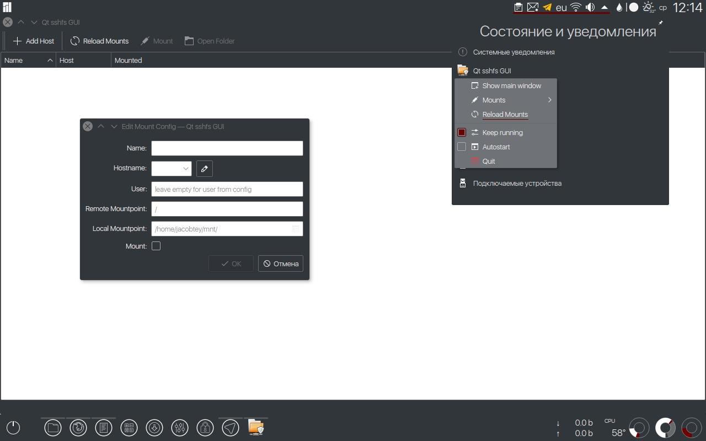Open the Hostname combo box

[172, 169]
